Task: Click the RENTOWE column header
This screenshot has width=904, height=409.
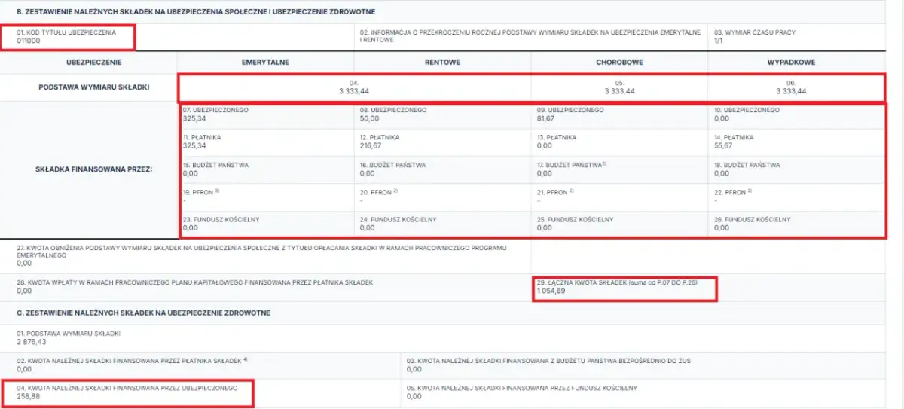Action: [442, 63]
